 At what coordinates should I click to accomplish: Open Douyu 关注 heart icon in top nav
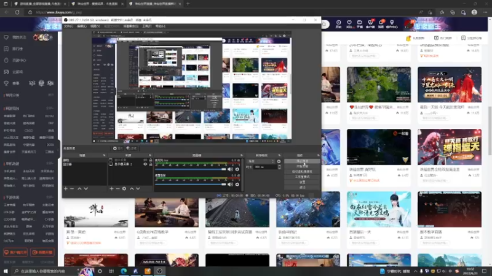click(349, 24)
